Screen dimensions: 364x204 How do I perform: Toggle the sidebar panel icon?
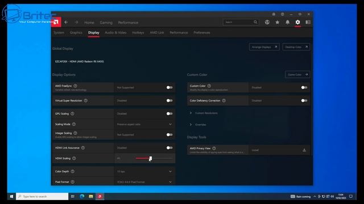pos(308,22)
